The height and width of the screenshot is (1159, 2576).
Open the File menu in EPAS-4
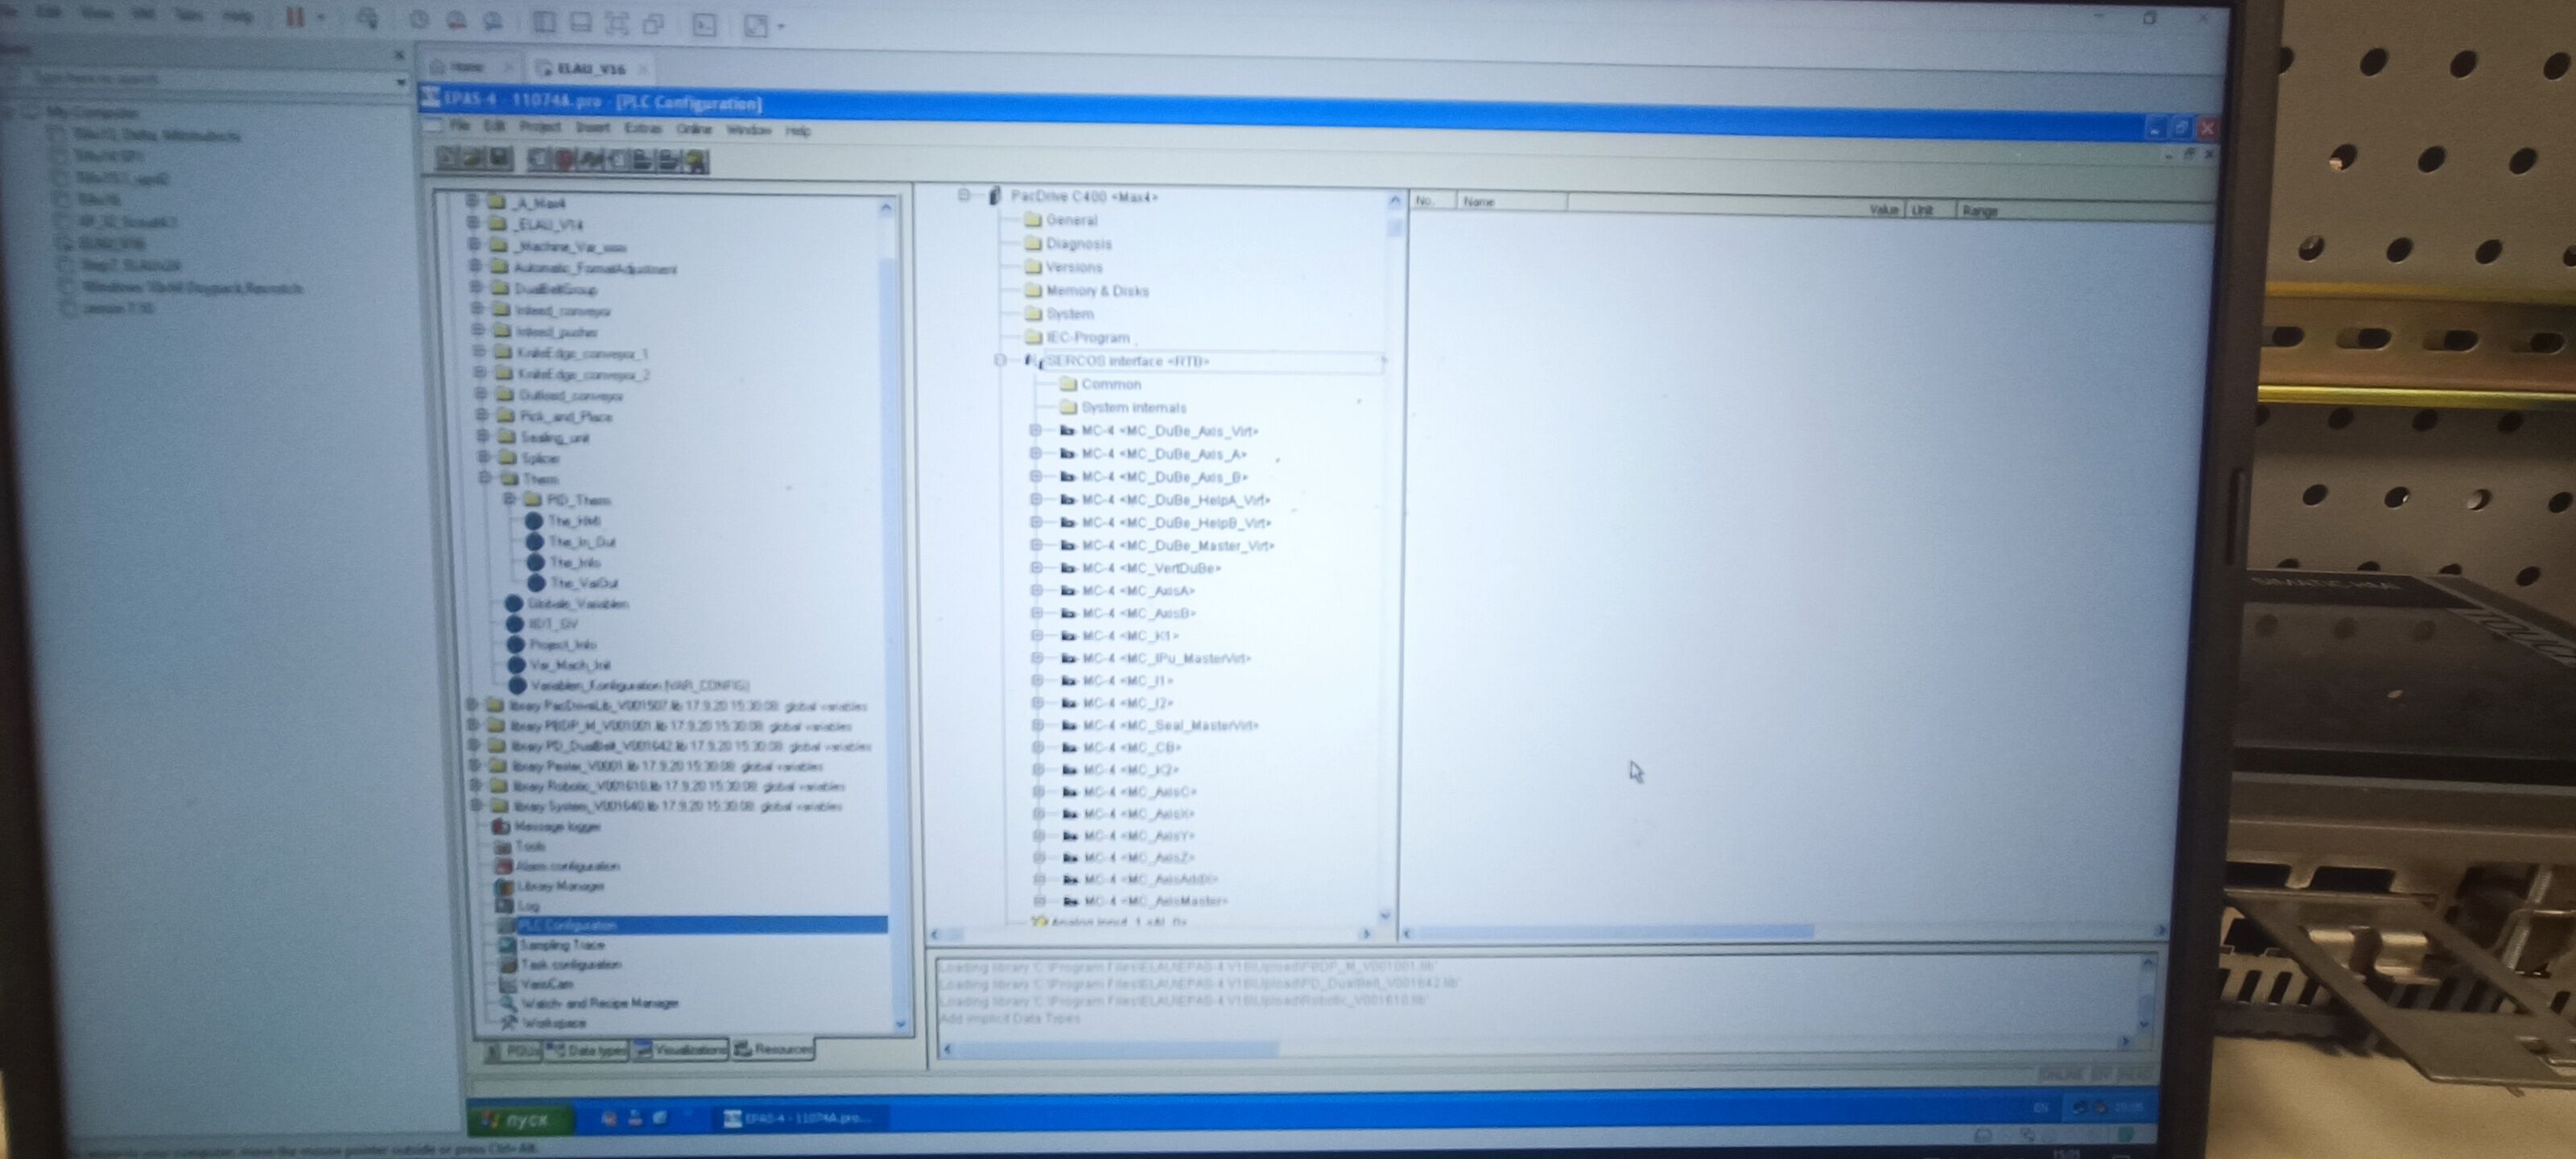[x=459, y=126]
